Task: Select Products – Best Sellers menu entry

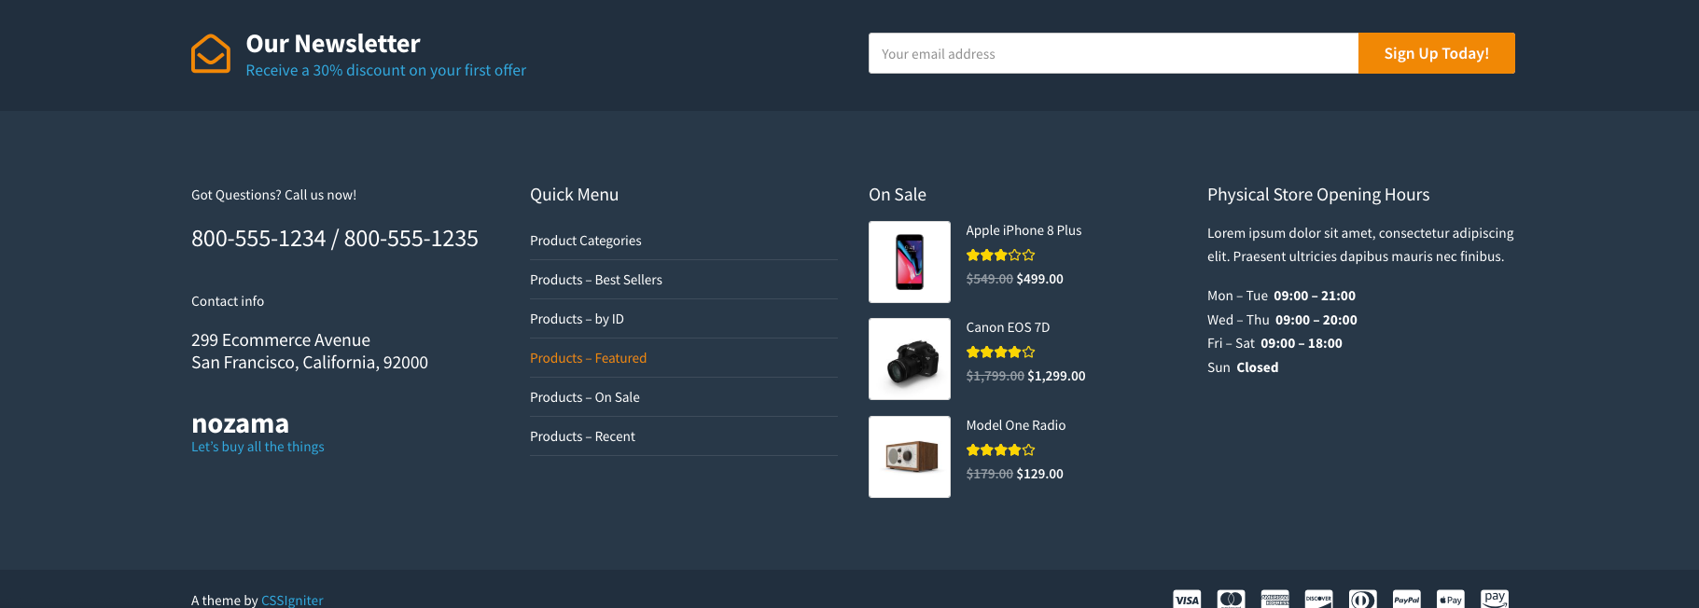Action: 595,279
